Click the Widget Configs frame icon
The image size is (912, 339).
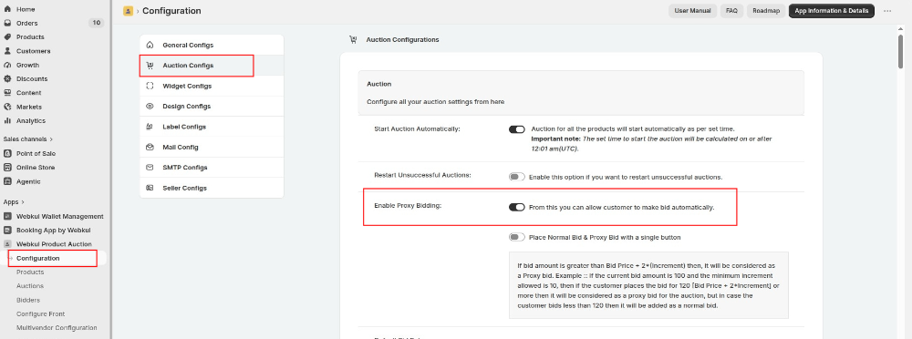click(x=150, y=86)
